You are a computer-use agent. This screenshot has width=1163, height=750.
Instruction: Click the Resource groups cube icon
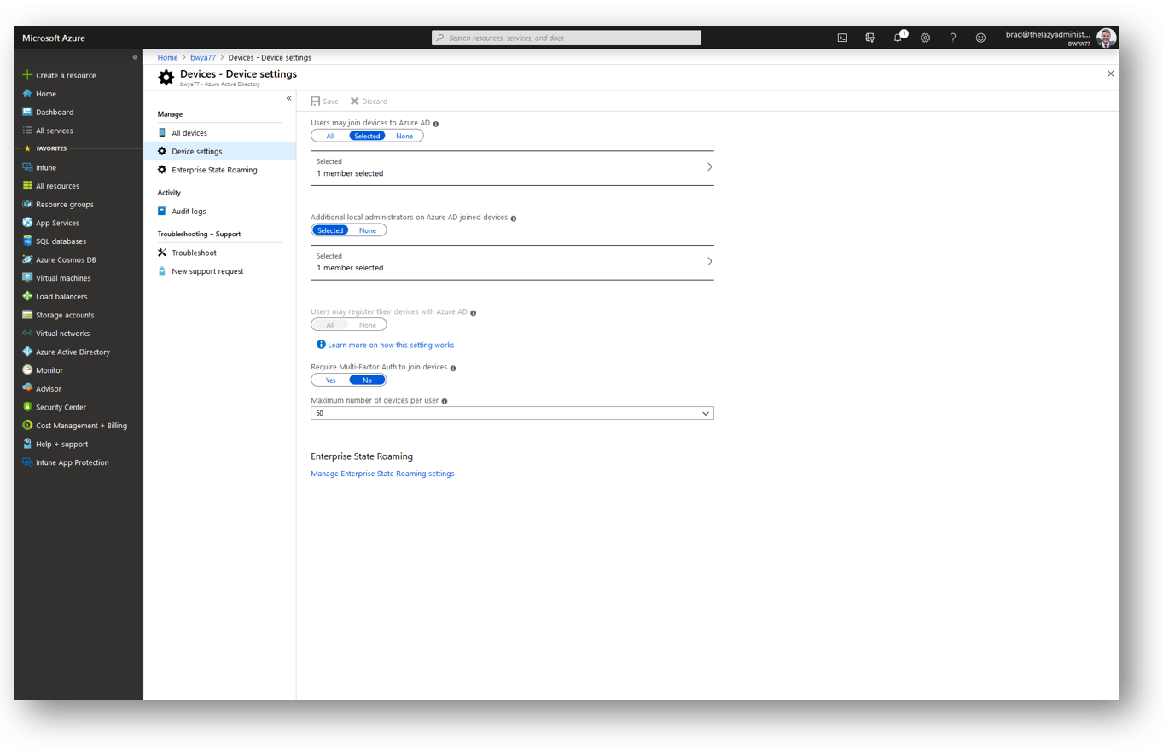[x=27, y=204]
